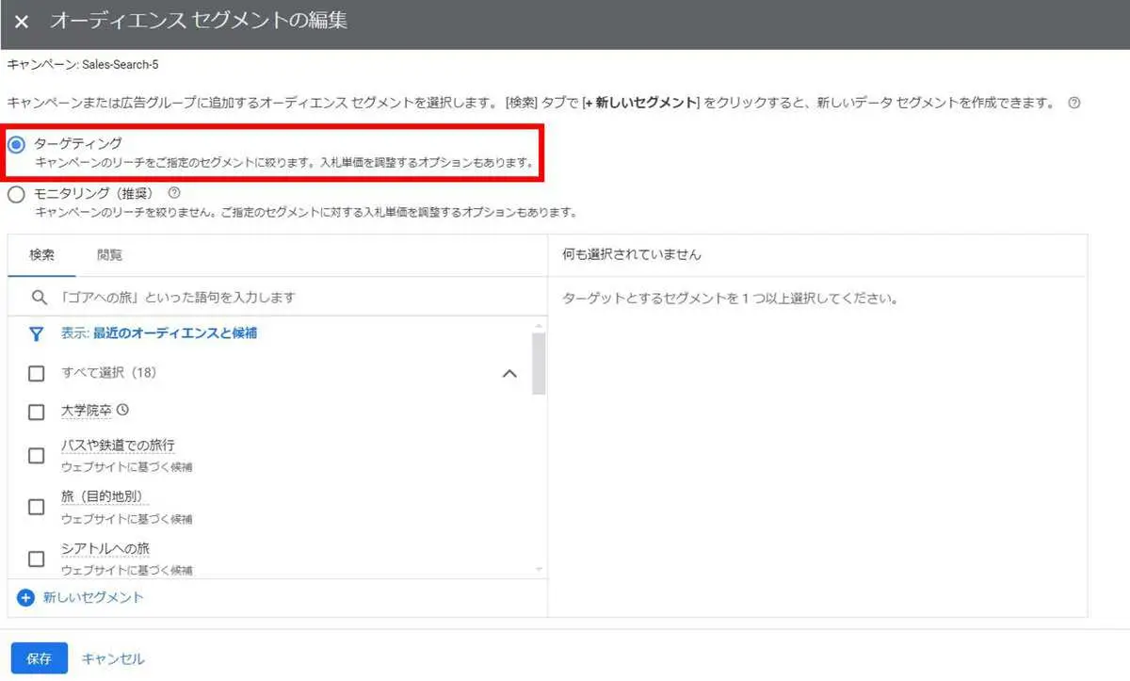1130x681 pixels.
Task: Click the 保存 button
Action: [x=38, y=657]
